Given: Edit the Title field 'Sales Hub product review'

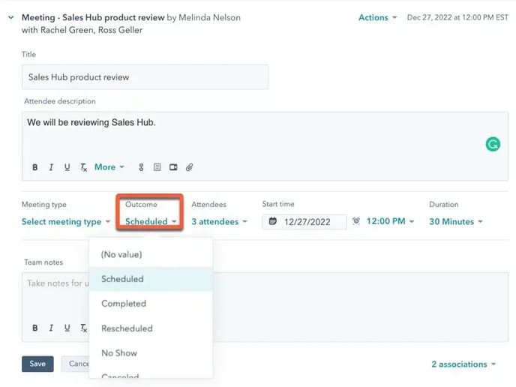Looking at the screenshot, I should click(x=145, y=77).
